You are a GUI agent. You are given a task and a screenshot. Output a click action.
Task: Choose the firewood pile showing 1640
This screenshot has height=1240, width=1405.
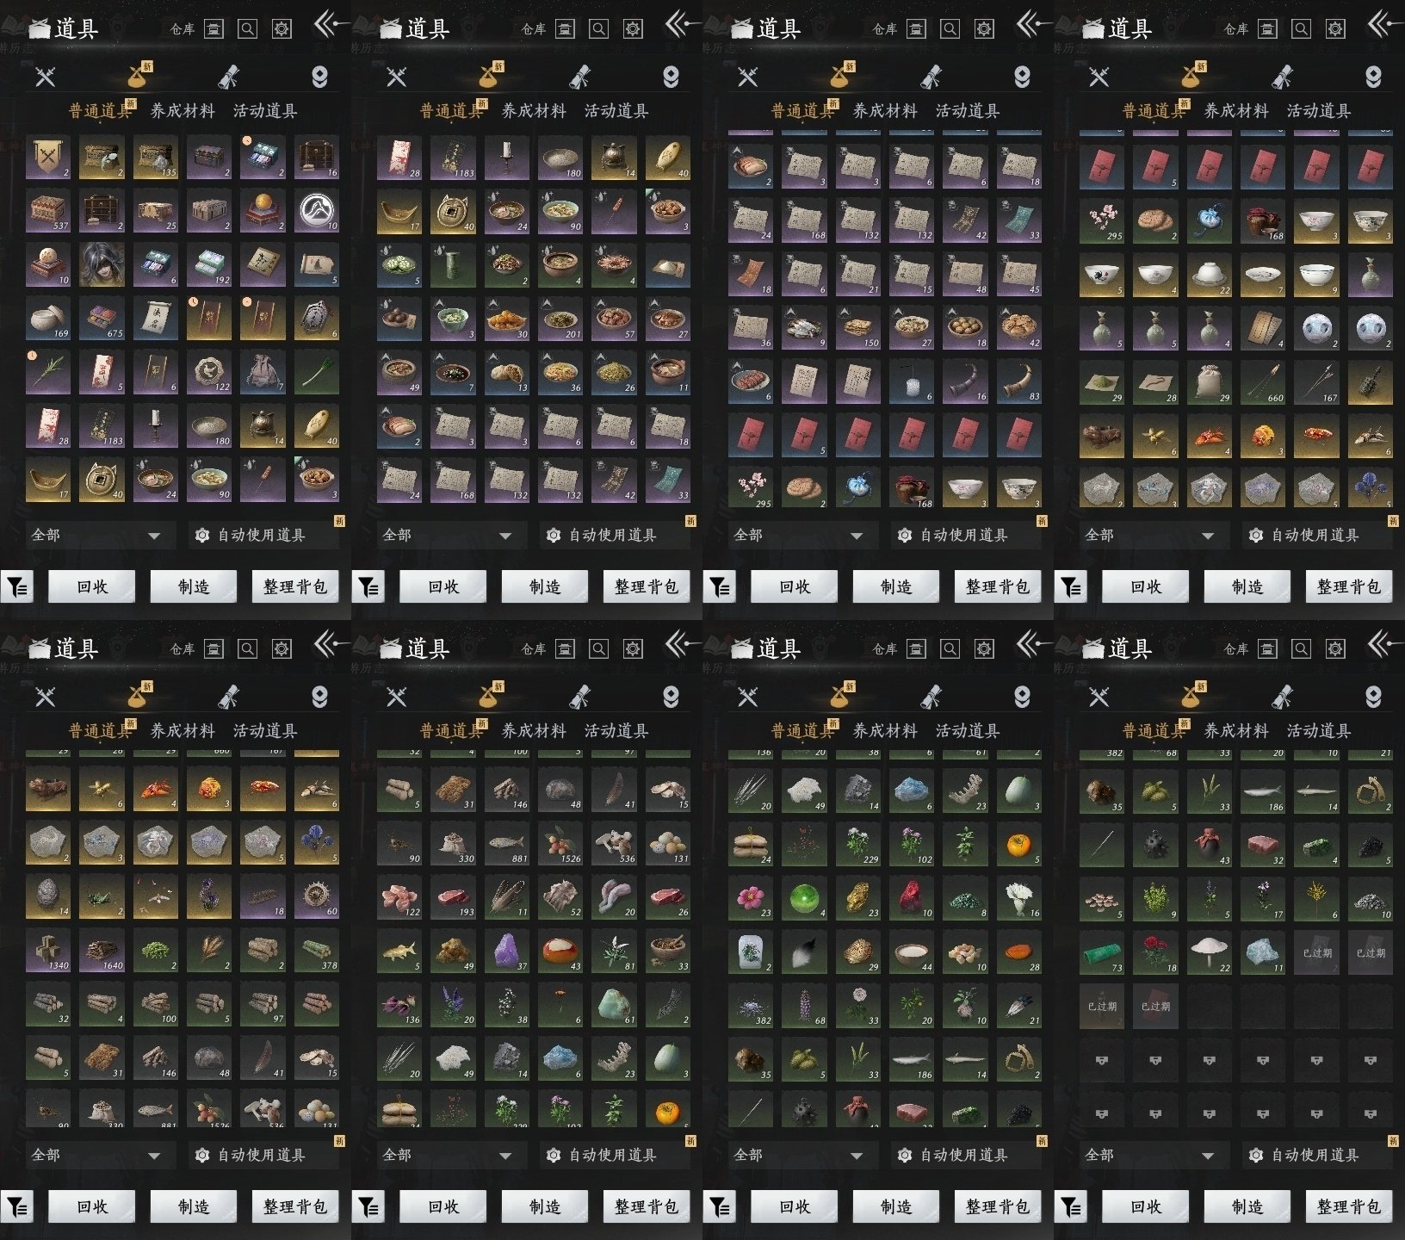[102, 949]
